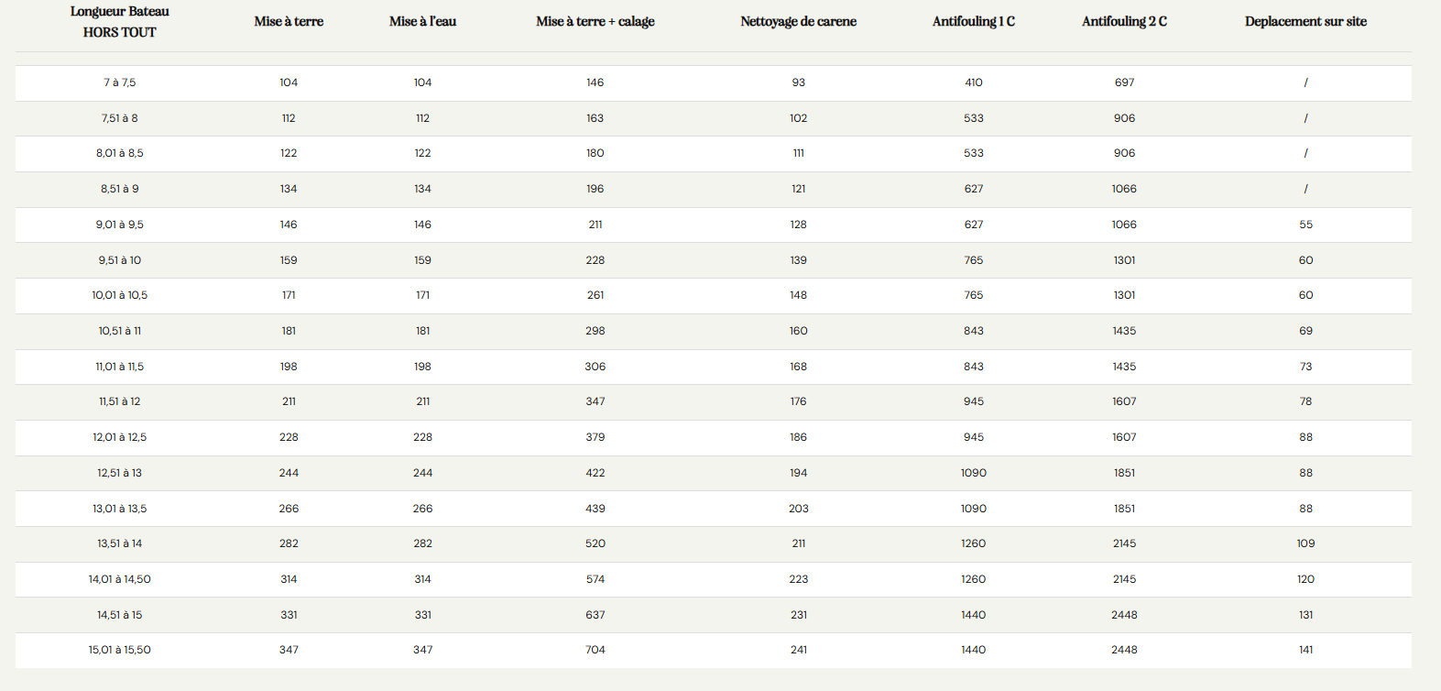Select the "Deplacement sur site" column header
This screenshot has width=1441, height=691.
(x=1305, y=21)
